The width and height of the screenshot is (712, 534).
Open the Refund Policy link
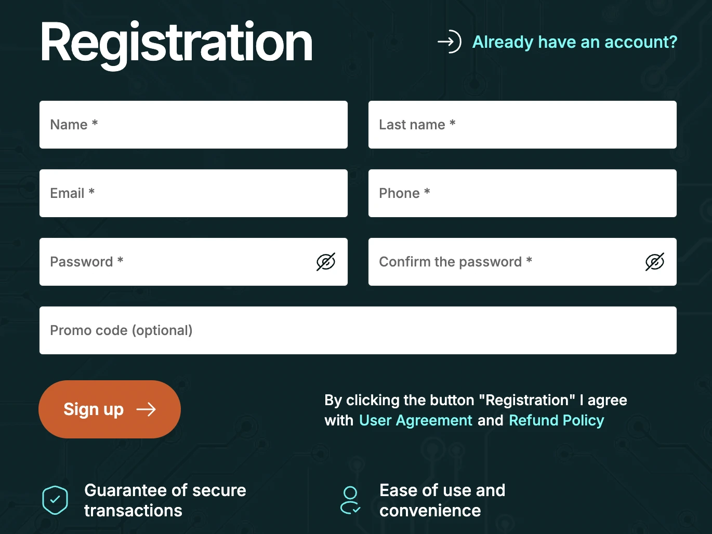click(x=556, y=420)
